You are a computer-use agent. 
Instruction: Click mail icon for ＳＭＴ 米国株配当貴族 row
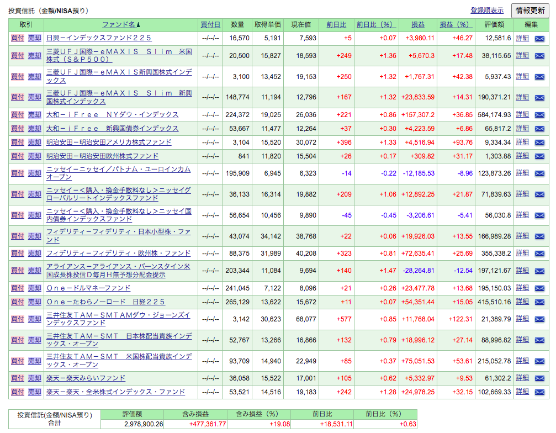[x=539, y=361]
